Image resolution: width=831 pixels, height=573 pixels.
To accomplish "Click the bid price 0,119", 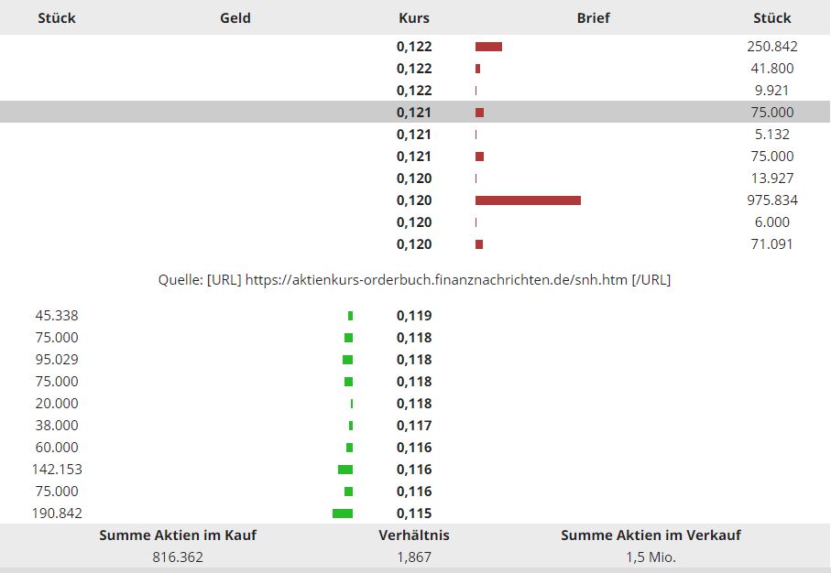I will 414,316.
